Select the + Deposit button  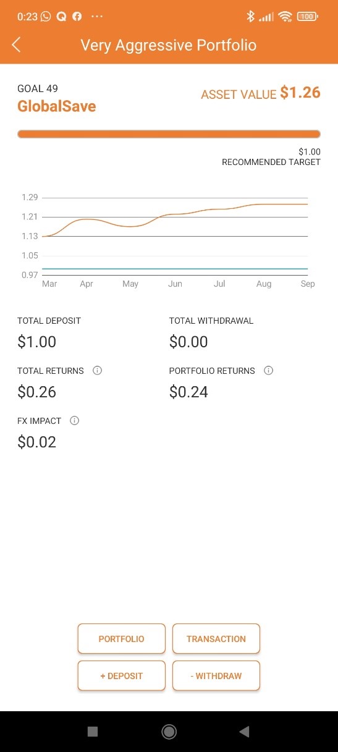122,676
